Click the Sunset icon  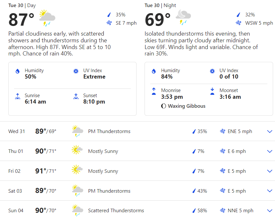tap(76, 96)
